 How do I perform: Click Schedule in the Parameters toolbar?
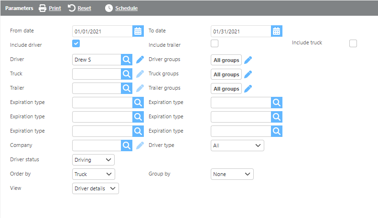pyautogui.click(x=121, y=8)
